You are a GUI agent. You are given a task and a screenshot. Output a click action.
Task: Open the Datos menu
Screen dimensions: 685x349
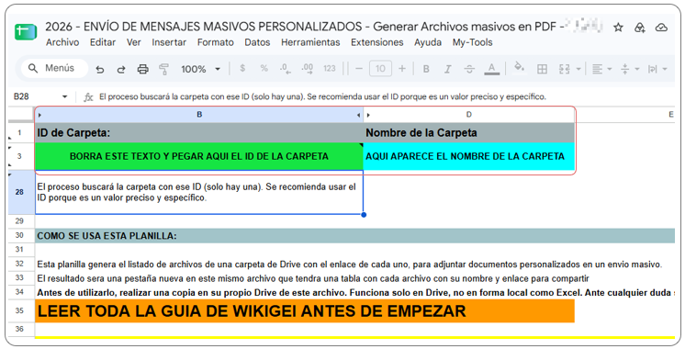click(x=257, y=42)
